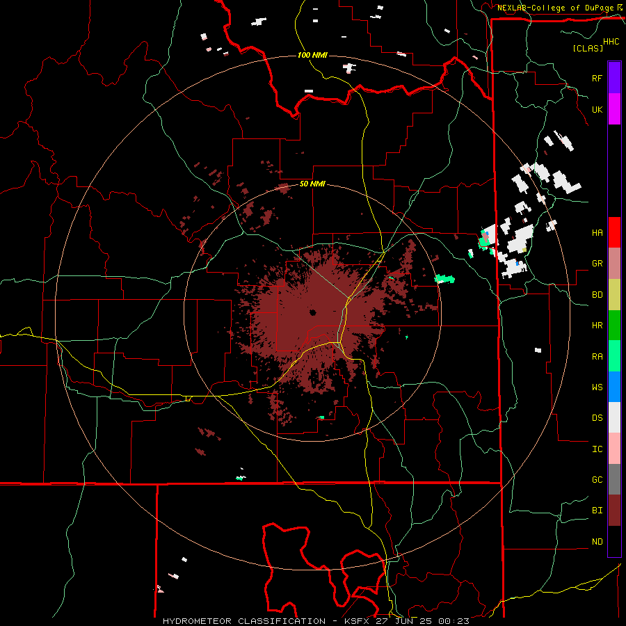The image size is (626, 626).
Task: Click the ND black color swatch
Action: click(614, 541)
